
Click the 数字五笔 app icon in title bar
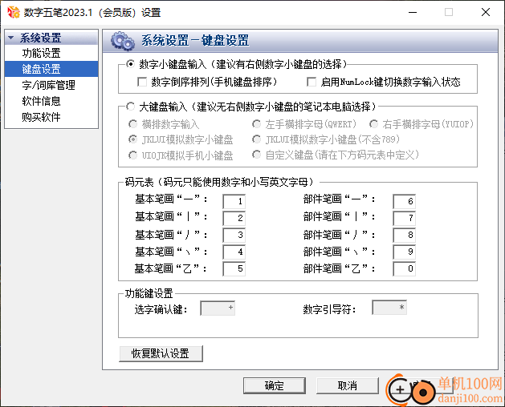pos(13,12)
